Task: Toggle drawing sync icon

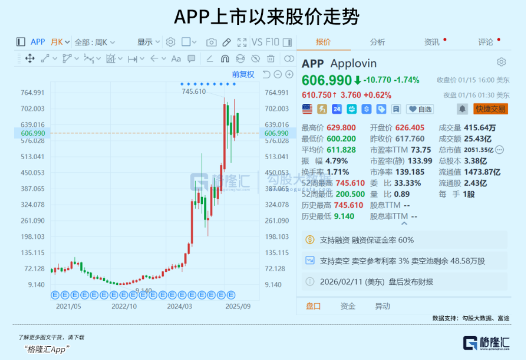Action: pos(240,58)
